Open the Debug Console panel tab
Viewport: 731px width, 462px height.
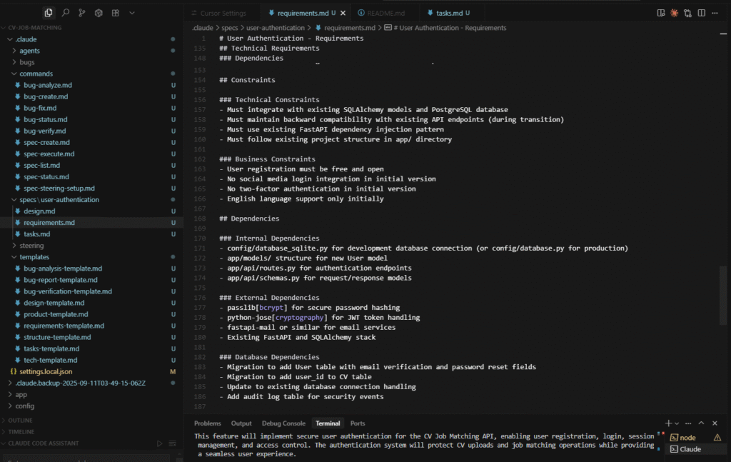tap(283, 423)
